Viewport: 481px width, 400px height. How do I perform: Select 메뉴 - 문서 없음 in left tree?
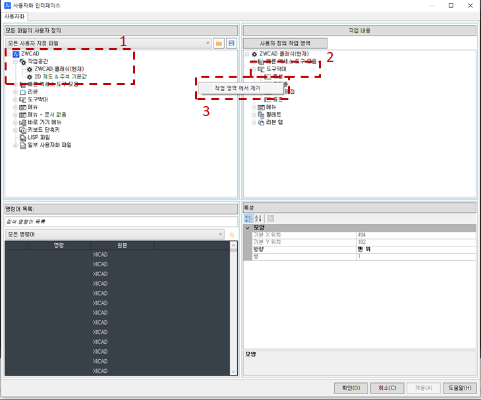click(47, 115)
